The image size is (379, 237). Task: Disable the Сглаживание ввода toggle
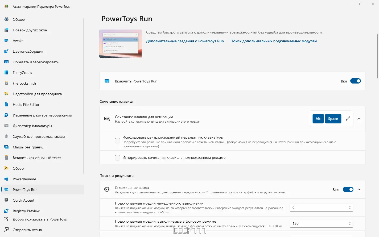(x=348, y=189)
